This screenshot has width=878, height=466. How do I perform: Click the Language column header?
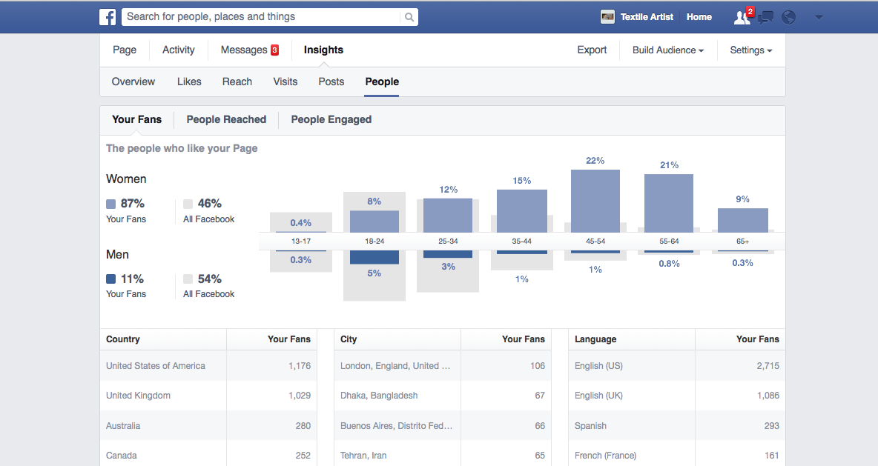pos(595,339)
